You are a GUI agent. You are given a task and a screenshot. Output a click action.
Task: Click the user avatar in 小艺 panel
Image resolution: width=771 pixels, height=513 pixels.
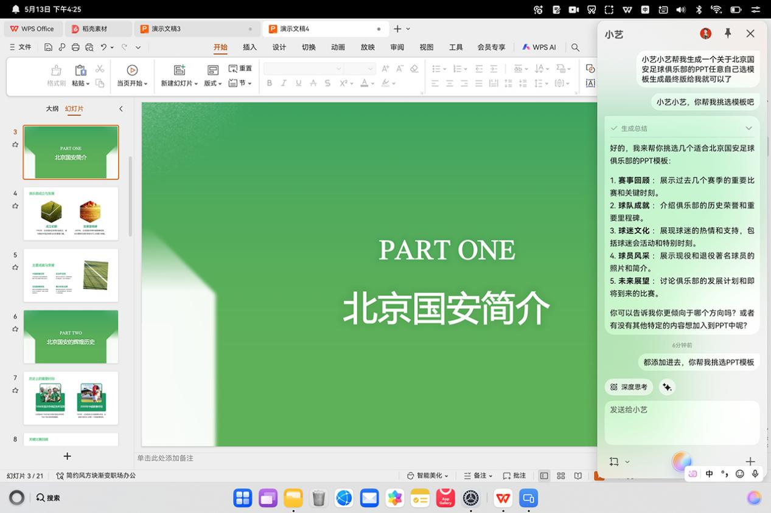click(x=705, y=34)
